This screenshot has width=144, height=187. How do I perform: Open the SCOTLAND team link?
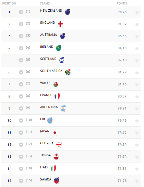[x=48, y=59]
